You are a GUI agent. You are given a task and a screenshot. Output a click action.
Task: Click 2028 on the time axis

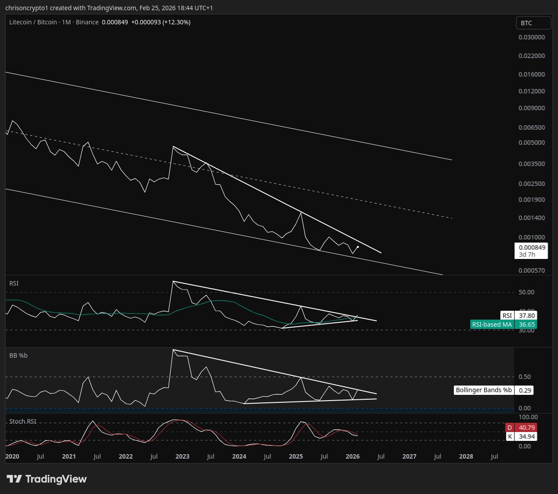coord(466,456)
